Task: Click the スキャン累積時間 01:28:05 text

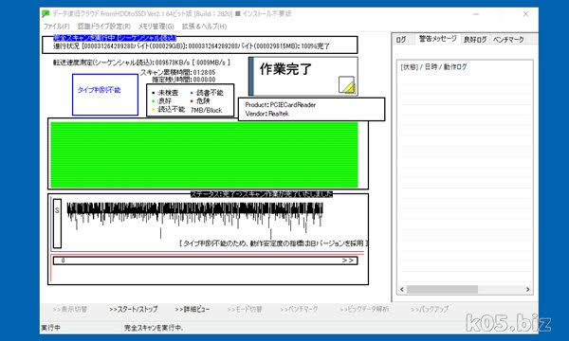Action: coord(178,72)
